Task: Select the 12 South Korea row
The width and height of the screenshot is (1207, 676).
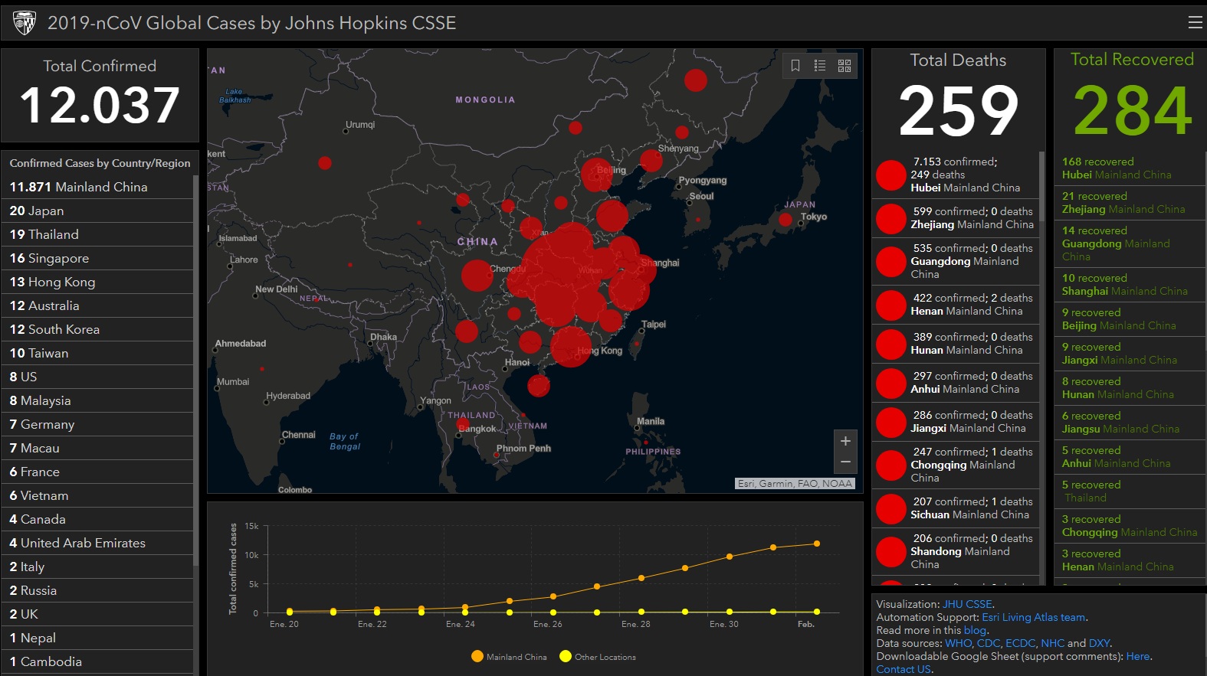Action: click(x=97, y=329)
